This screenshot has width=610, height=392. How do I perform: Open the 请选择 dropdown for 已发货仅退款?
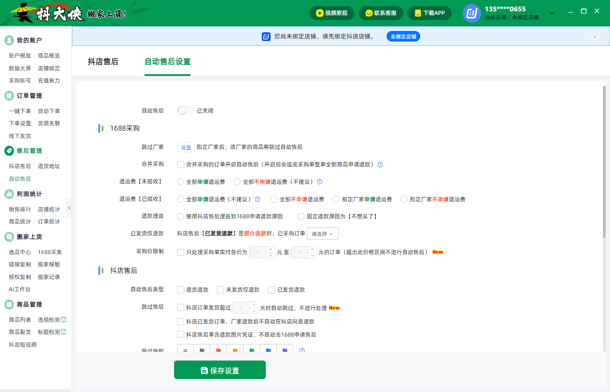[323, 234]
